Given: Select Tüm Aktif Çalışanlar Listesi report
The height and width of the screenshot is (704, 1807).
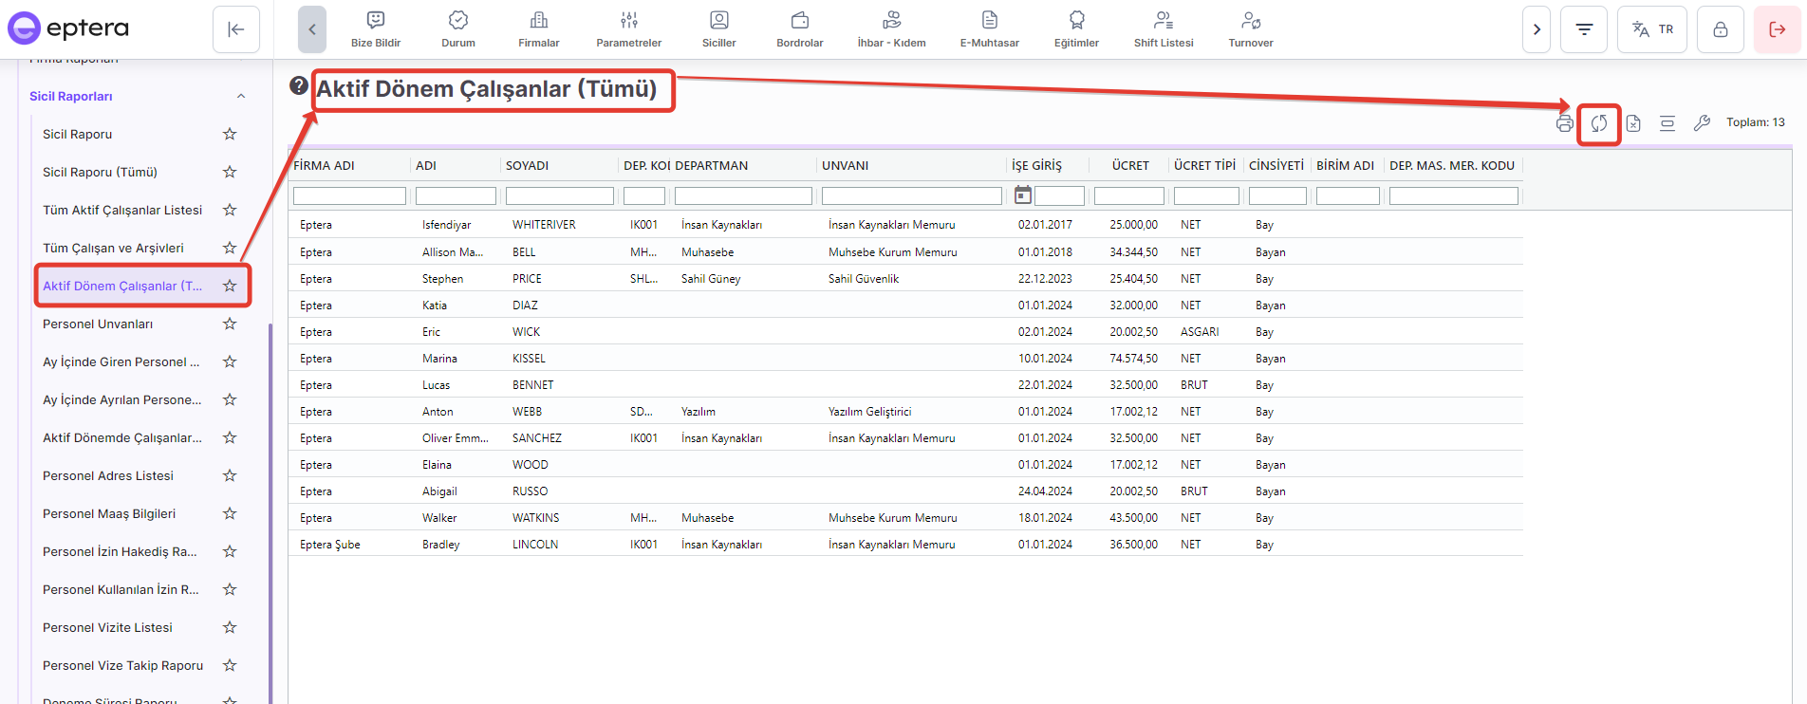Looking at the screenshot, I should click(x=122, y=210).
